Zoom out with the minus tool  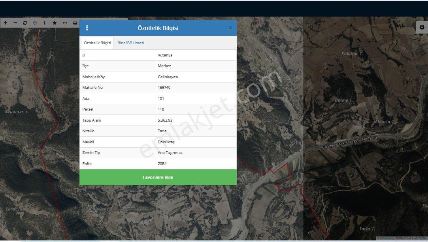click(x=15, y=23)
